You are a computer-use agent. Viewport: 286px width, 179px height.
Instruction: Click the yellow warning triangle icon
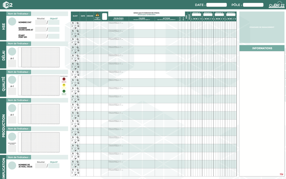[97, 15]
